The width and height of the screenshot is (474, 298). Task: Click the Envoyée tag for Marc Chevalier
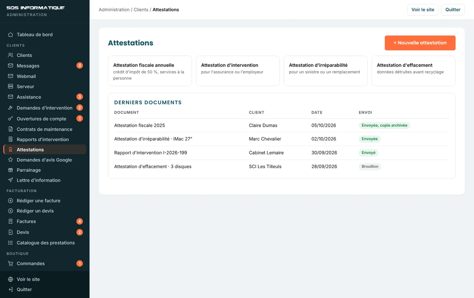pyautogui.click(x=370, y=139)
